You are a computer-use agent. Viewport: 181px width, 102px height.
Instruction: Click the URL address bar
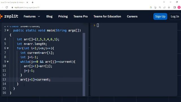point(27,7)
